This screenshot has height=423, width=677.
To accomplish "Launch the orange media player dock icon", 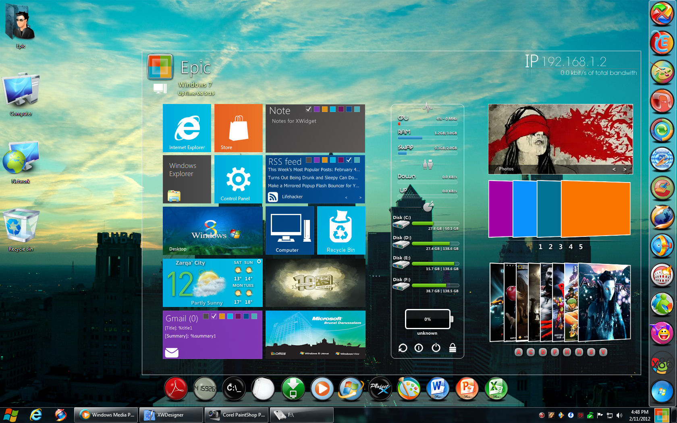I will (x=322, y=389).
